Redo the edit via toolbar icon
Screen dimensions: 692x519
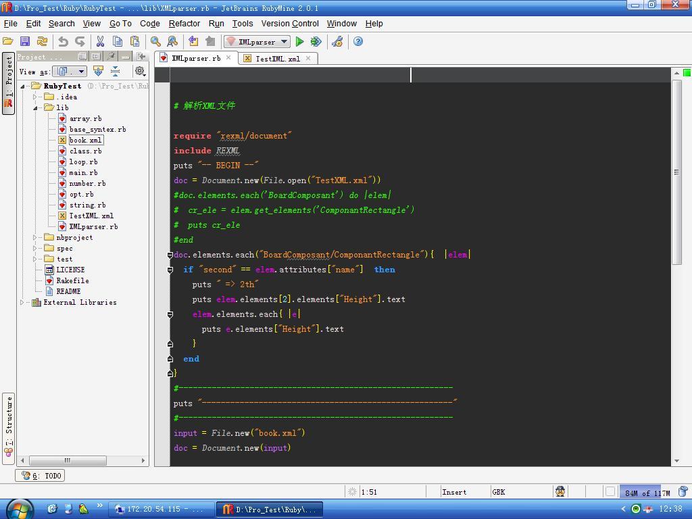pos(80,41)
